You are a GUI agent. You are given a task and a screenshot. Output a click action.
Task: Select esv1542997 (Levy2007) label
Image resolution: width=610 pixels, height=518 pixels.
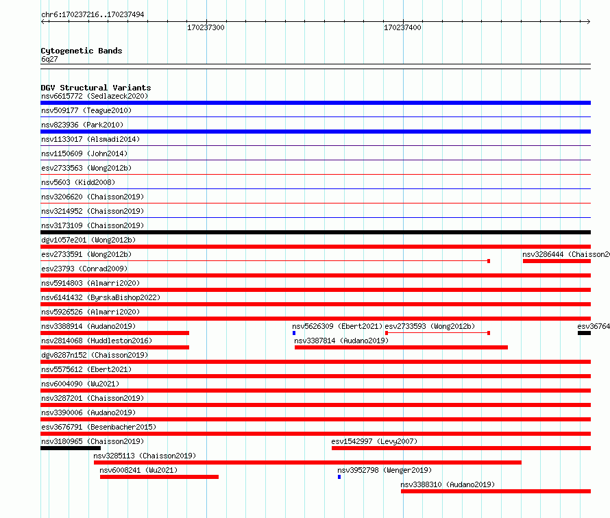click(374, 441)
